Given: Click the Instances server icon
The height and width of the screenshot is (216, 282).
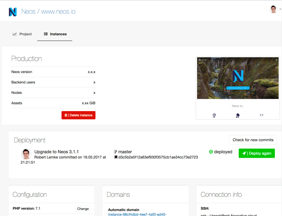Looking at the screenshot, I should (46, 34).
